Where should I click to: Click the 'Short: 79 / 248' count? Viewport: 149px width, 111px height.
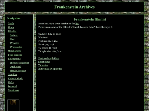pos(46,44)
